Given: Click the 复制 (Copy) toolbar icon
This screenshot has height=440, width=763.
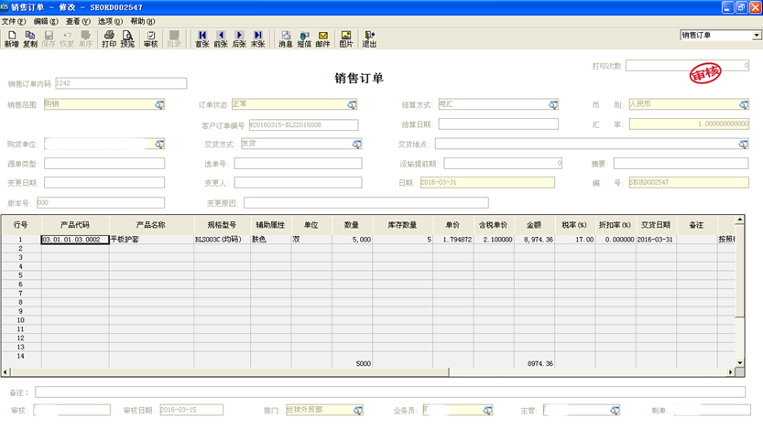Looking at the screenshot, I should 30,38.
